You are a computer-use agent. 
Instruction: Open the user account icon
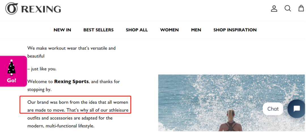pyautogui.click(x=274, y=8)
